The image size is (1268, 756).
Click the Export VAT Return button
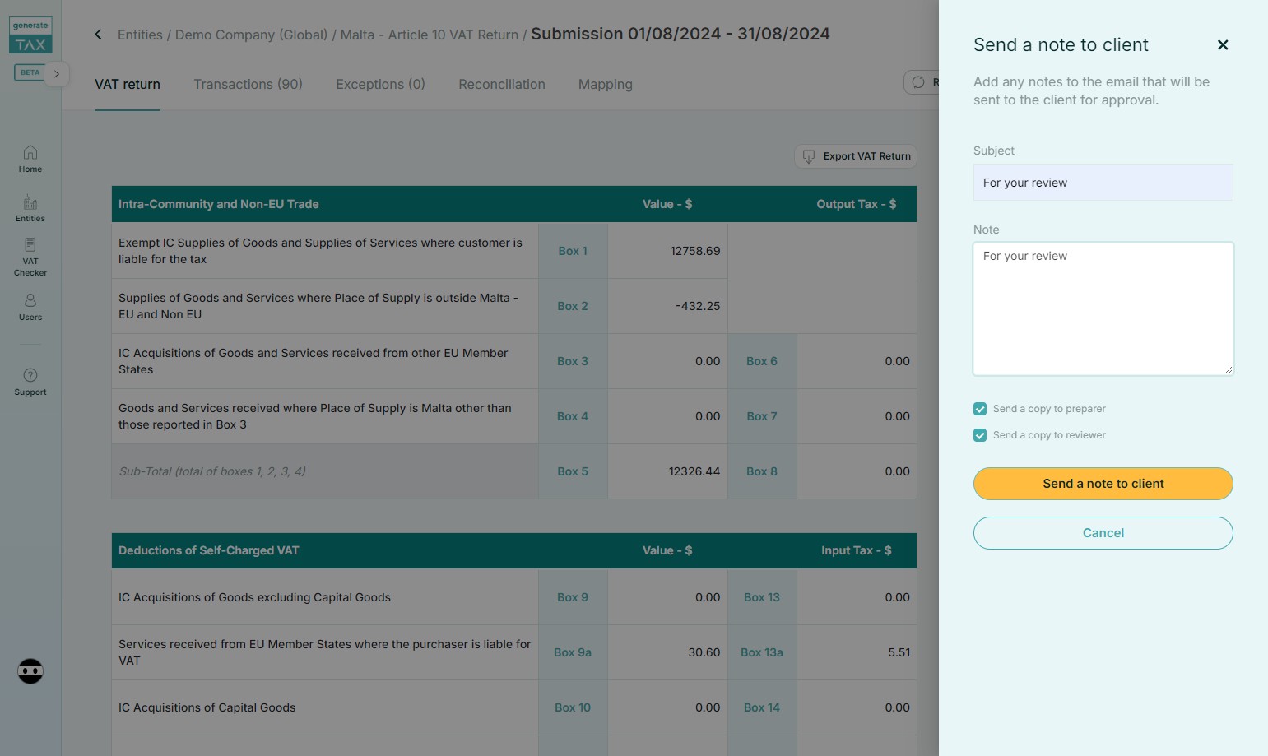[x=856, y=156]
